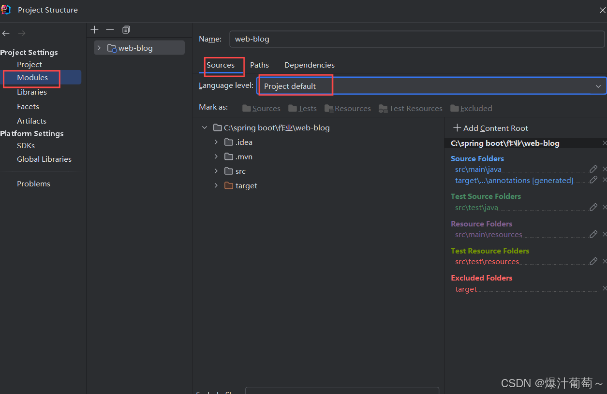Edit src\main\java source folder properties
607x394 pixels.
(x=593, y=169)
